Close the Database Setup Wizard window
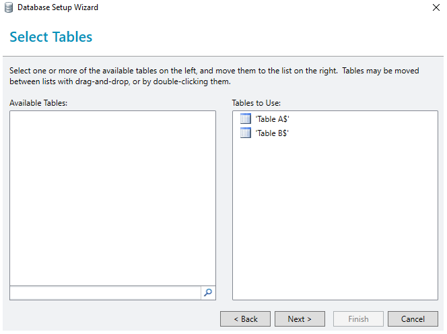The width and height of the screenshot is (447, 334). click(x=436, y=7)
